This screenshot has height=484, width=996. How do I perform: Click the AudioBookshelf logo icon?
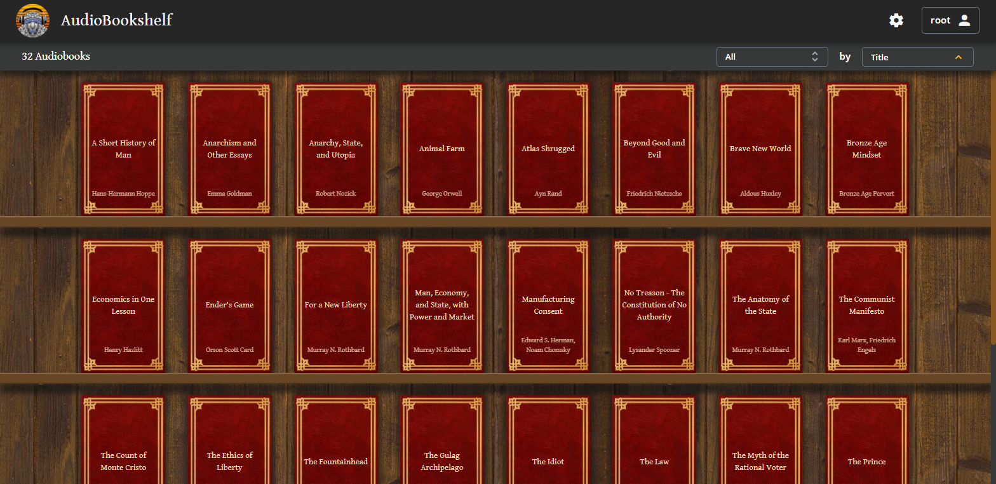point(32,20)
